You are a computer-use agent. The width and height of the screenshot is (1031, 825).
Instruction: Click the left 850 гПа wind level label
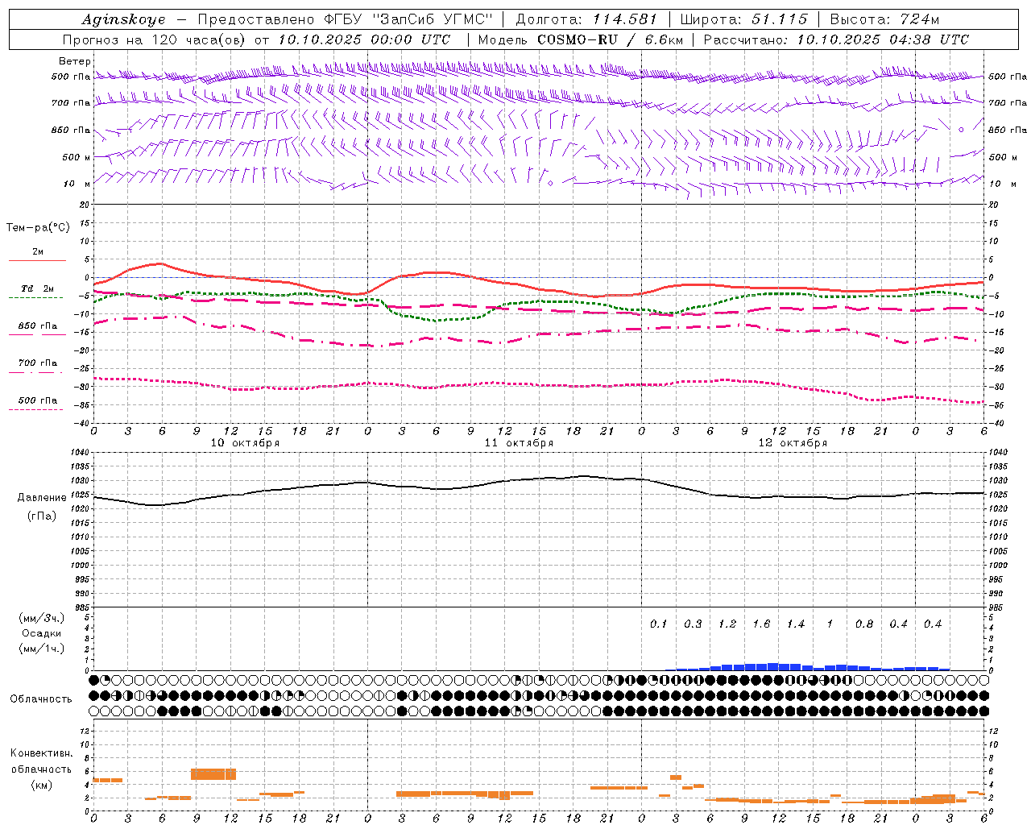tap(71, 130)
